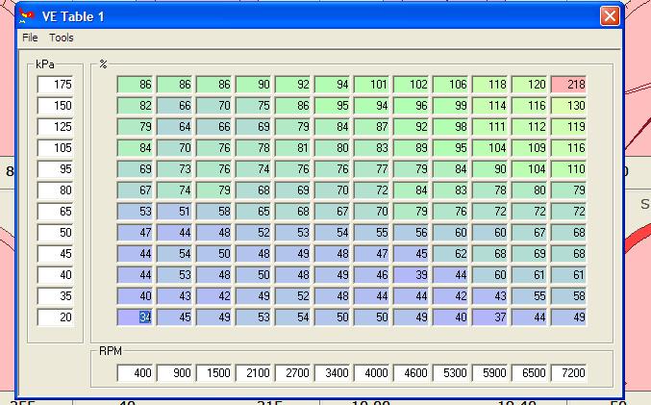Select VE cell 120 in the 175 kPa row

(x=529, y=85)
